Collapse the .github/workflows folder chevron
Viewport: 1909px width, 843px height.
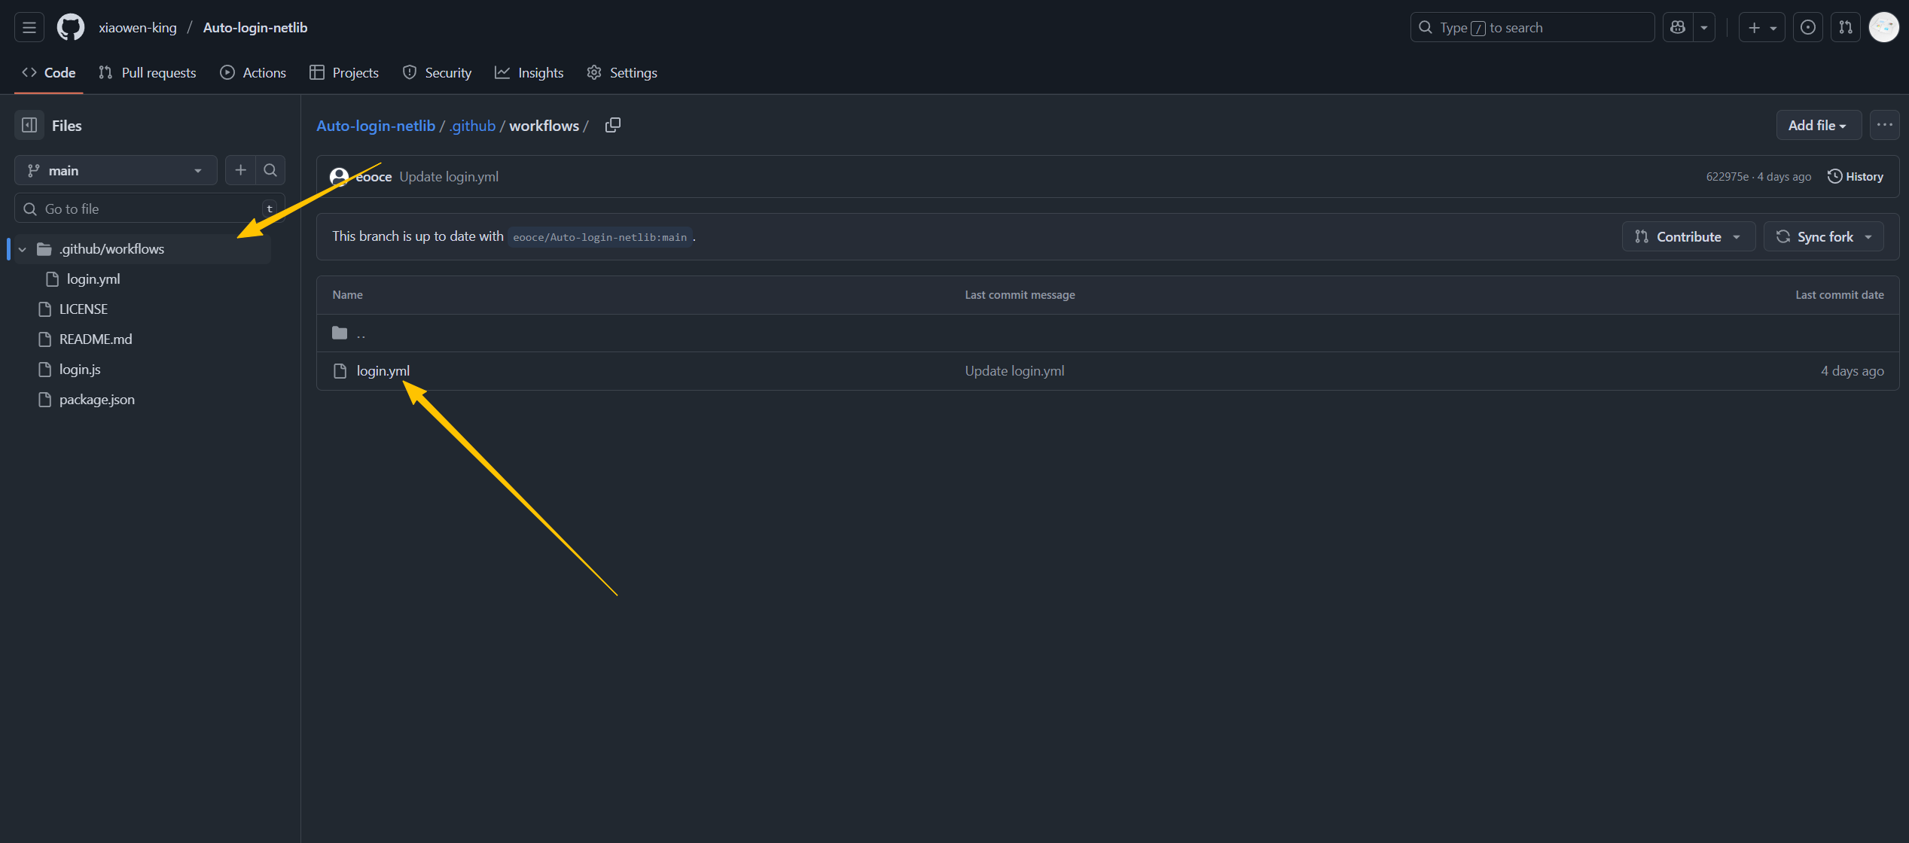click(x=23, y=249)
